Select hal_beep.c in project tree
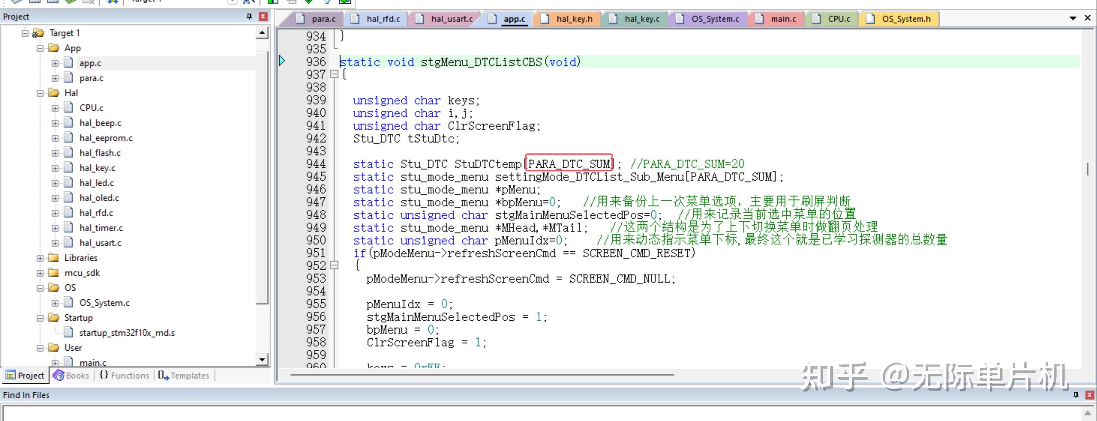Image resolution: width=1097 pixels, height=421 pixels. (100, 123)
